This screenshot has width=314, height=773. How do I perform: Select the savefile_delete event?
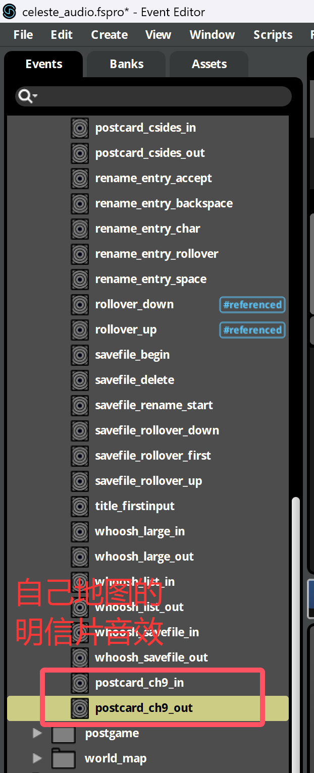click(x=134, y=380)
